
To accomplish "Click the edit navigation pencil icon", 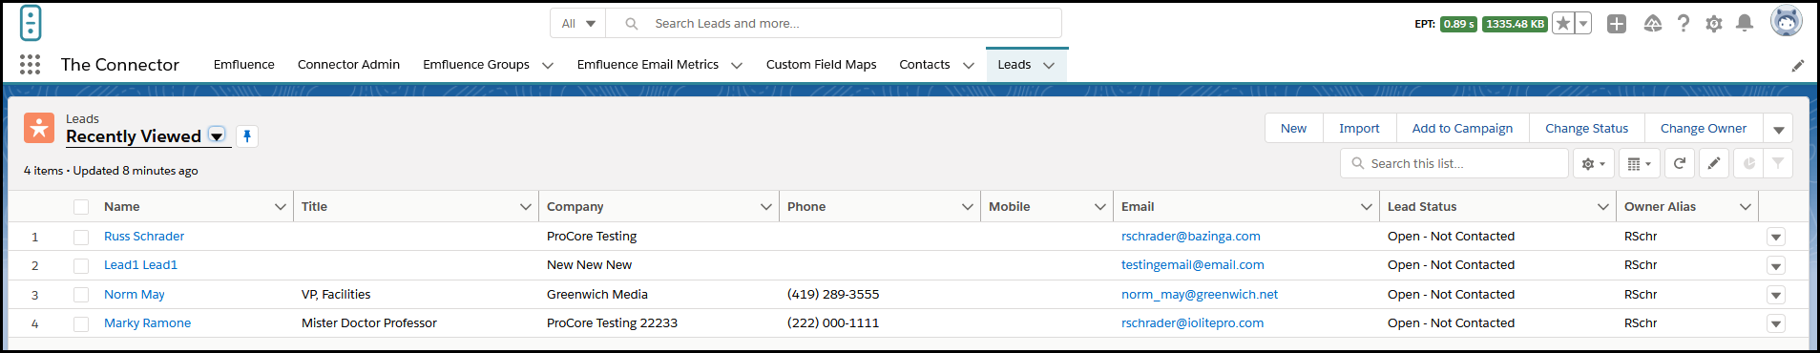I will tap(1798, 65).
